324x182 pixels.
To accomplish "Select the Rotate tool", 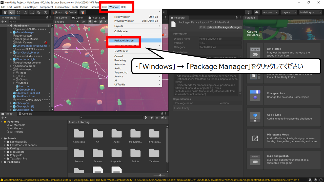I will click(18, 12).
